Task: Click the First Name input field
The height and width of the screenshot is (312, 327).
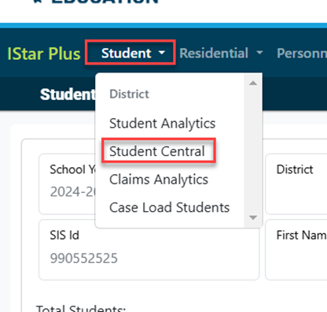Action: [x=296, y=250]
